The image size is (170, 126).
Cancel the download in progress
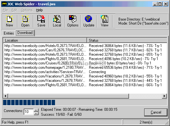point(156,112)
